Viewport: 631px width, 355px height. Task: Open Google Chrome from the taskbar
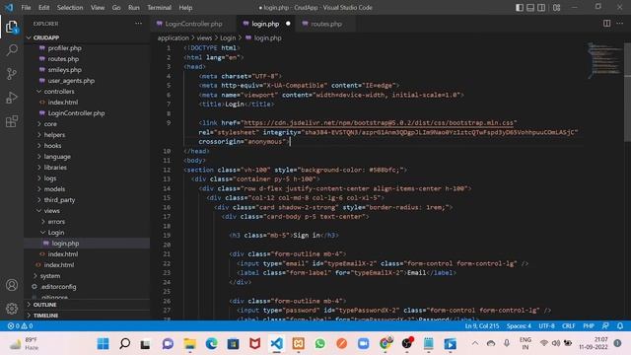click(386, 343)
